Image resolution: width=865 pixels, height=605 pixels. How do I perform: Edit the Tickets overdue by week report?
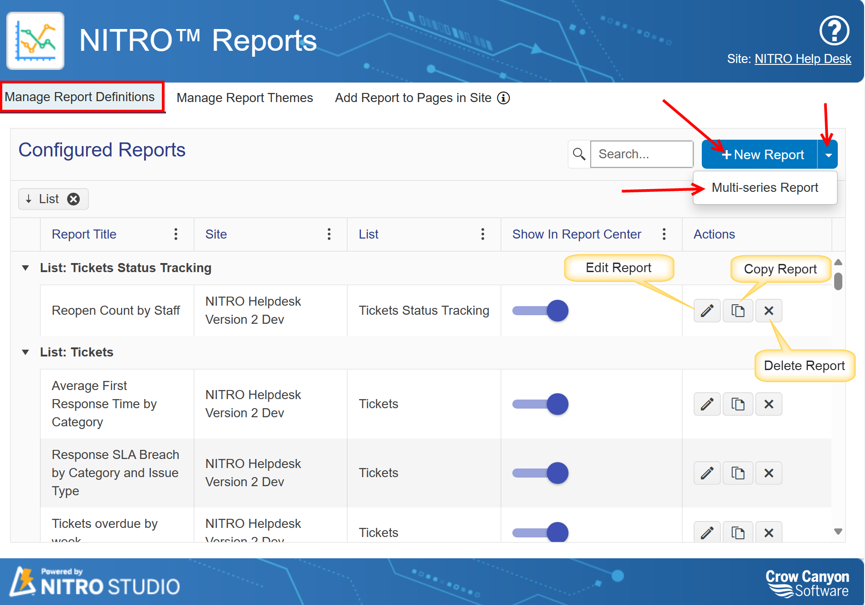pyautogui.click(x=707, y=532)
